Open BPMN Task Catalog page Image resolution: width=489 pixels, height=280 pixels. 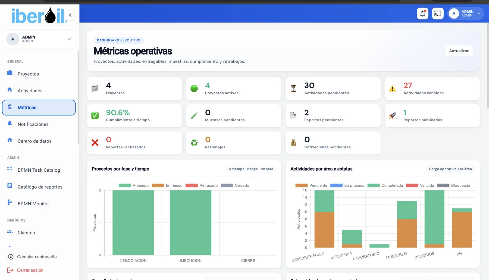[x=39, y=170]
